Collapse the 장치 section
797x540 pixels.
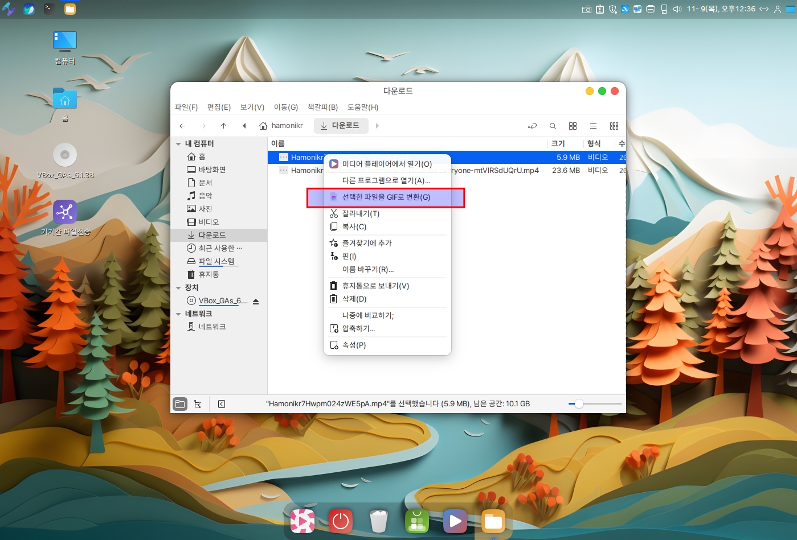(178, 288)
